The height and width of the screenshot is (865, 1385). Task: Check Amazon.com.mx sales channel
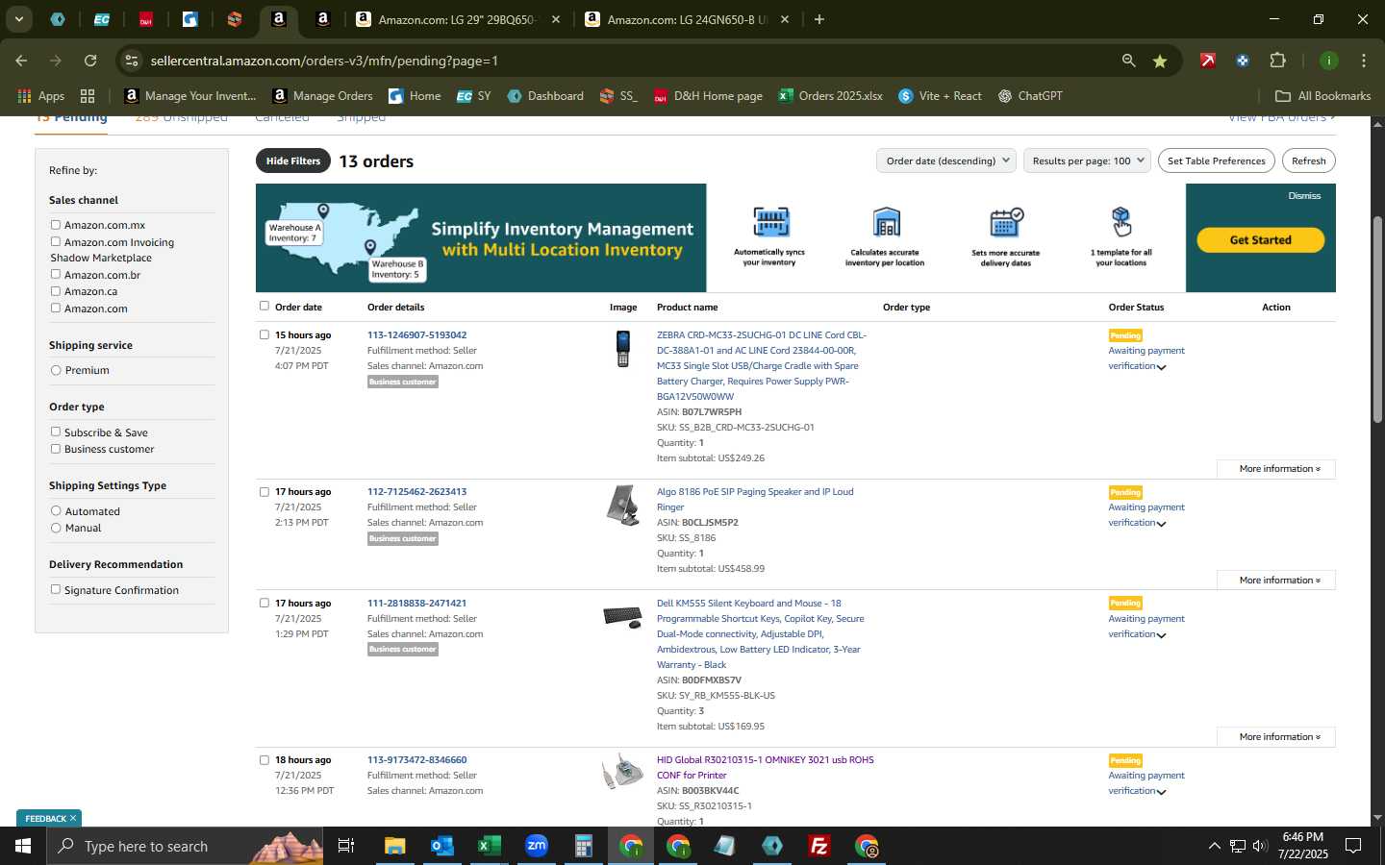(56, 225)
